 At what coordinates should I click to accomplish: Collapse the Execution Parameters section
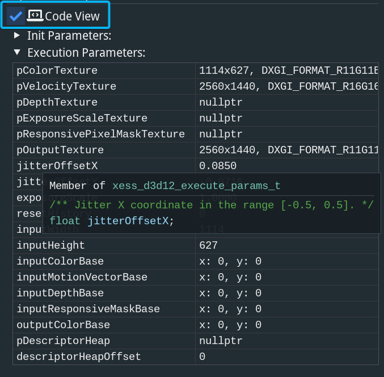pos(17,52)
